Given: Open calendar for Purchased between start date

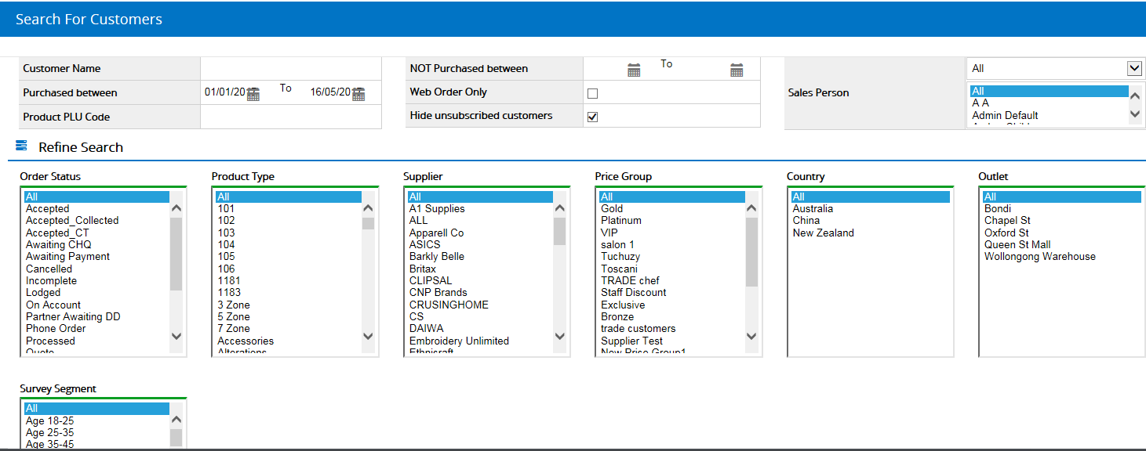Looking at the screenshot, I should (253, 95).
